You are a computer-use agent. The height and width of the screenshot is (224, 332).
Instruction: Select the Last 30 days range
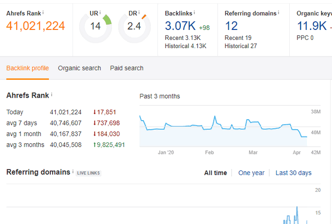tap(294, 173)
